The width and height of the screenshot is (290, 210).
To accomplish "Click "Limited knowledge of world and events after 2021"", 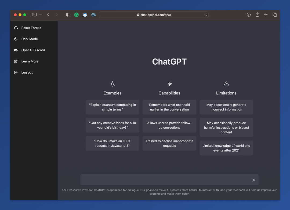I will (x=226, y=148).
